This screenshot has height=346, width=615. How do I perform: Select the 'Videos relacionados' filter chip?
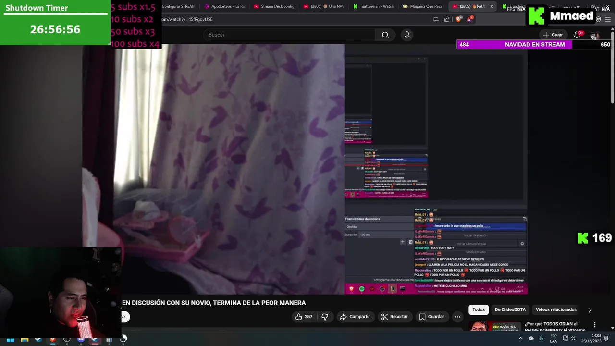(x=556, y=309)
